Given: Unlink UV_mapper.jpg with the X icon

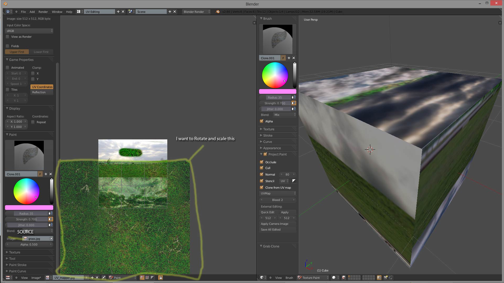Looking at the screenshot, I should pos(97,277).
